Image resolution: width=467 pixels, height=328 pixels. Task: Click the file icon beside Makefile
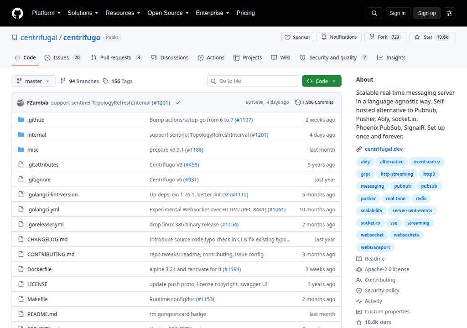click(21, 299)
